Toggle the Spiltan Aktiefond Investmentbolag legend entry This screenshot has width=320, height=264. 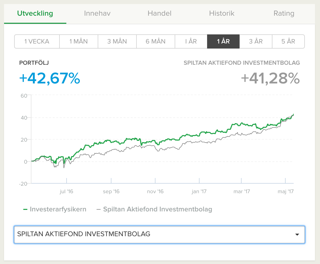154,209
